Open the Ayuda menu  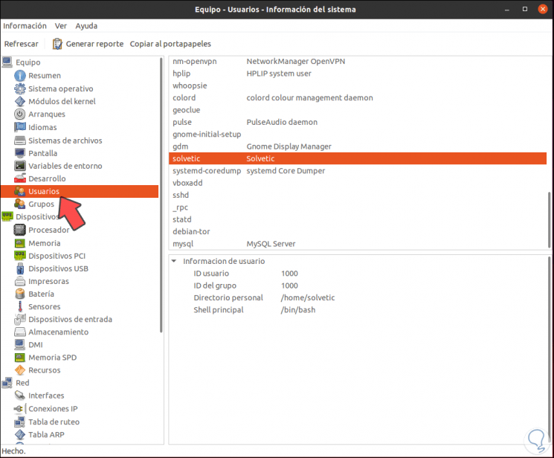(86, 26)
